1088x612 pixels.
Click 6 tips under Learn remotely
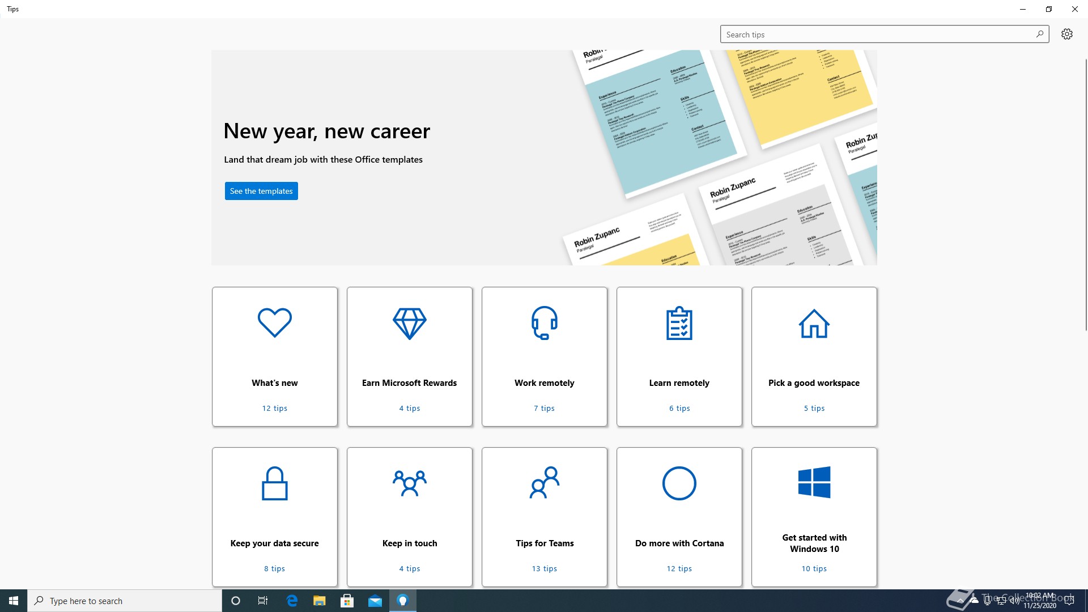pyautogui.click(x=679, y=408)
